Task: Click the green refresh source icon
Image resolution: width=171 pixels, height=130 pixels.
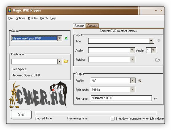Action: pos(66,38)
